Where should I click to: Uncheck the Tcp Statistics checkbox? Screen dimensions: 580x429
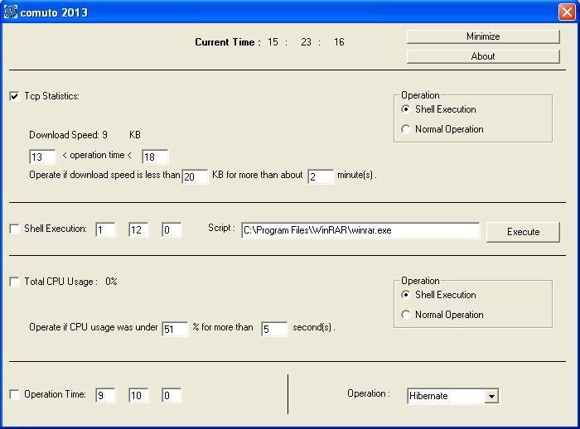[x=14, y=97]
